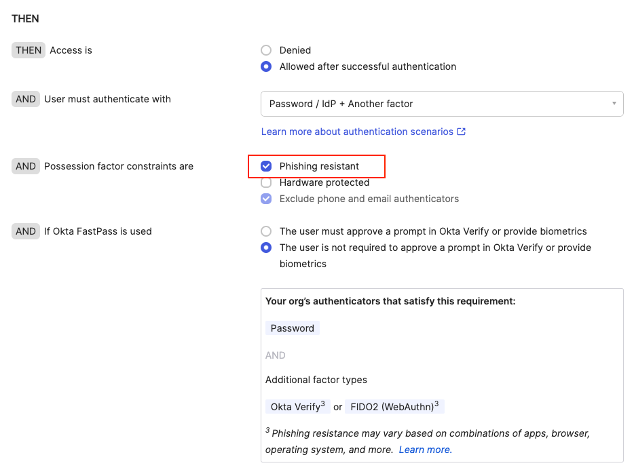Click the AND label beside Okta FastPass row
The width and height of the screenshot is (634, 474).
(25, 231)
